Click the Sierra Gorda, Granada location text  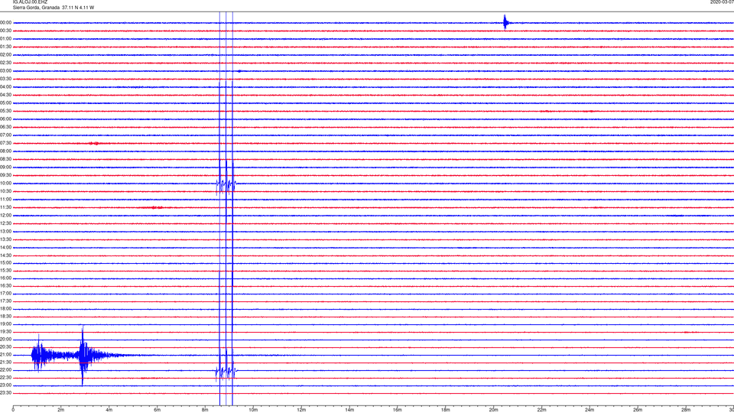point(36,8)
